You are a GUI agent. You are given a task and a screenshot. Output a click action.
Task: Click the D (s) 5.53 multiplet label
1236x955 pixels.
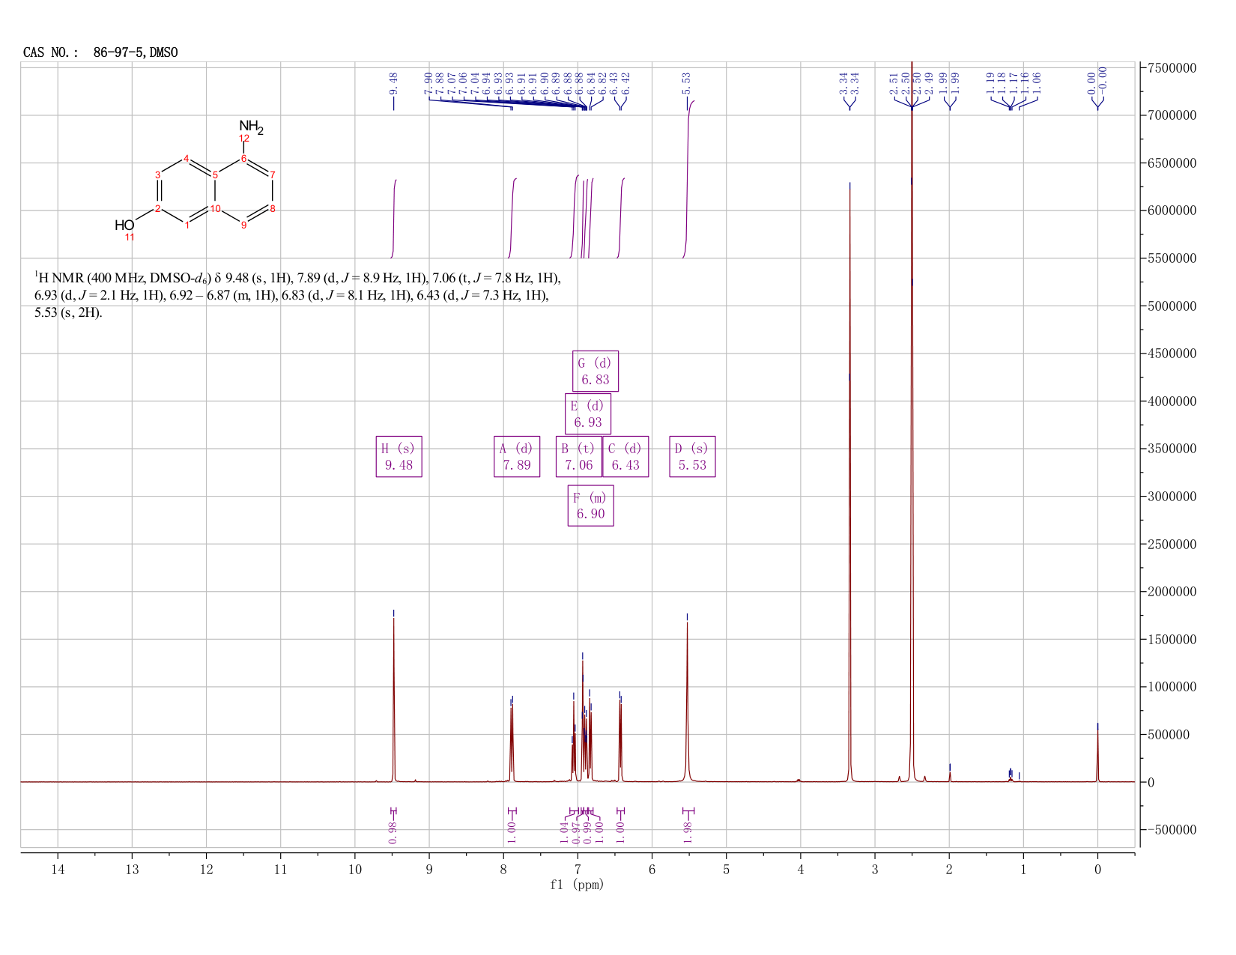[692, 457]
